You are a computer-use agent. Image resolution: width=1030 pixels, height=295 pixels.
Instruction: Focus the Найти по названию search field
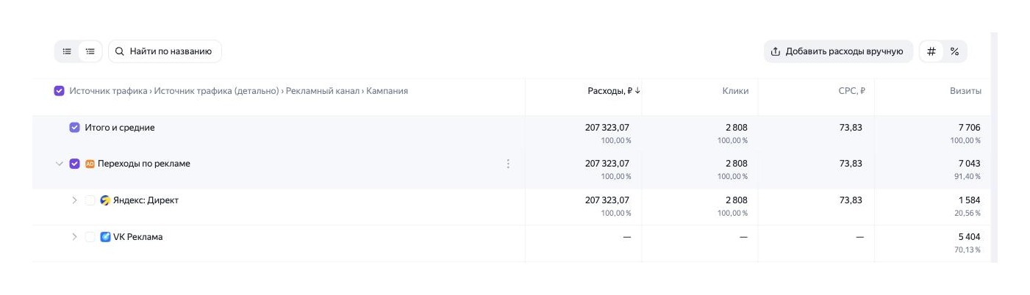(165, 51)
